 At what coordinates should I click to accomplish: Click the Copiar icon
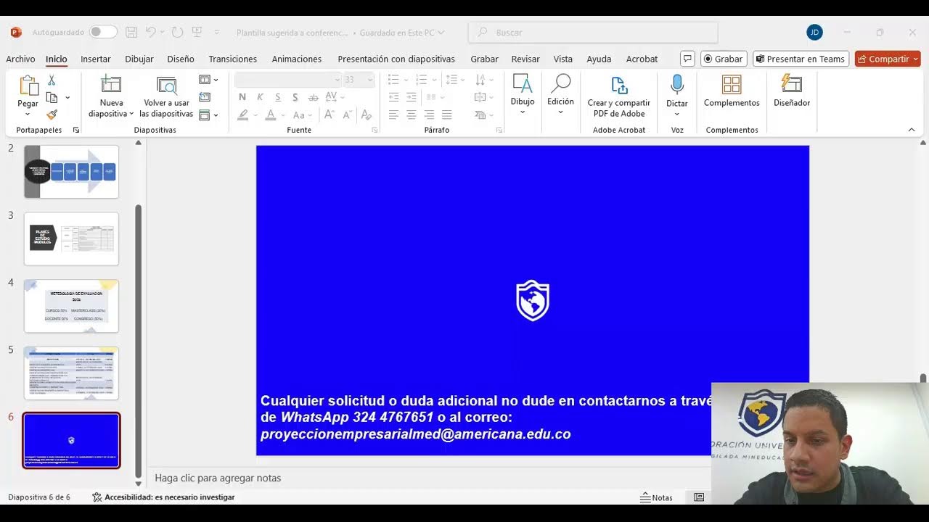52,97
